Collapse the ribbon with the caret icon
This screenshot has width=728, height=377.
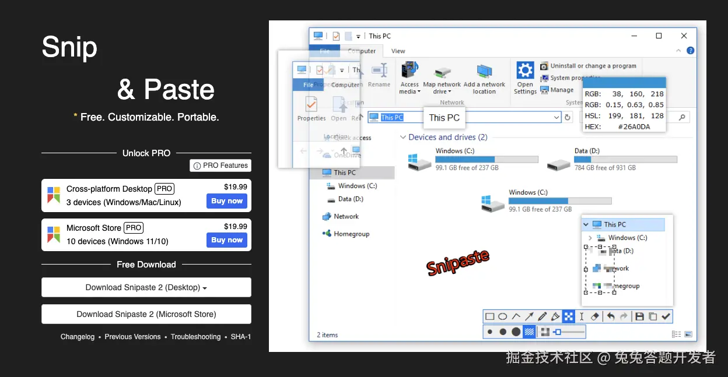click(679, 51)
